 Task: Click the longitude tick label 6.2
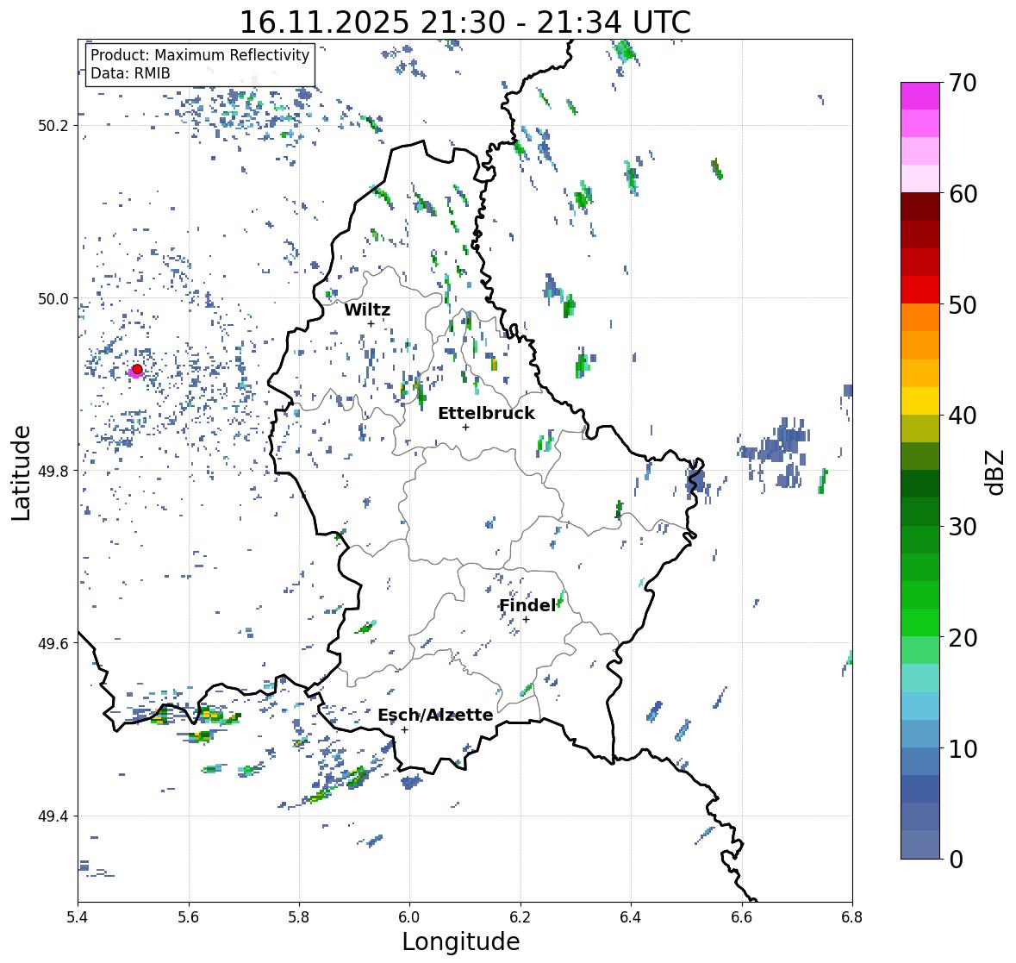coord(520,917)
